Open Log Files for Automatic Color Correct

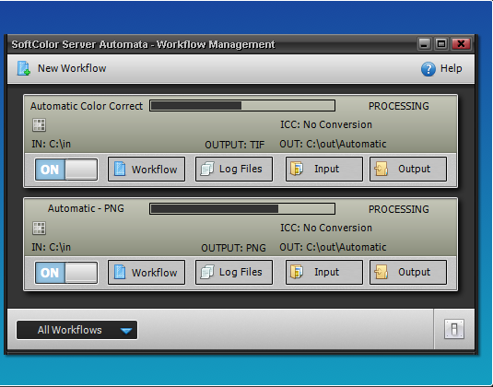(234, 170)
